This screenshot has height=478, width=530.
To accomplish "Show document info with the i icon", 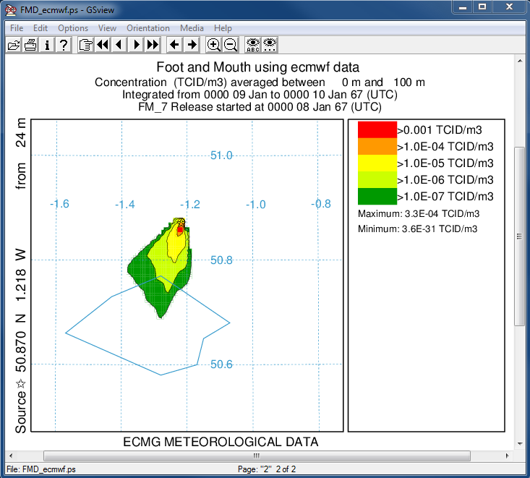I will [47, 45].
